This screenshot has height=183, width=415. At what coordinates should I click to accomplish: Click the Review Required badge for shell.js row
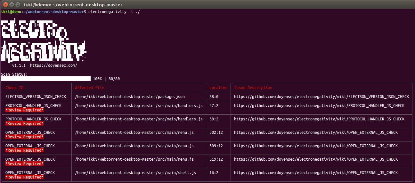click(24, 177)
